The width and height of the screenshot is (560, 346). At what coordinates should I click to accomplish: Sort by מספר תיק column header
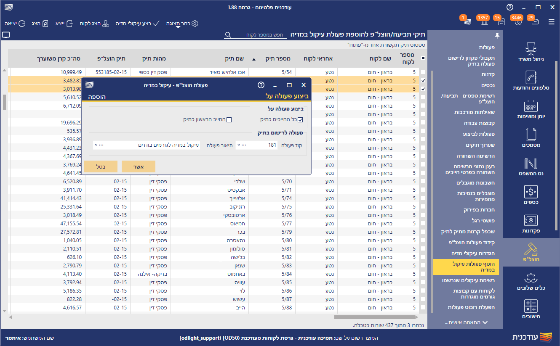(x=271, y=58)
